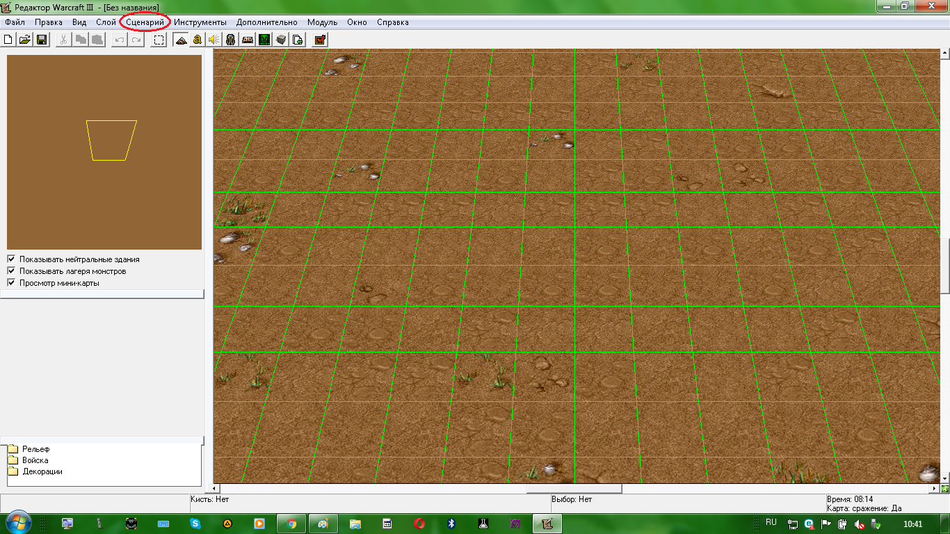950x534 pixels.
Task: Open the Trigger Editor letter 'a' icon
Action: pyautogui.click(x=198, y=40)
